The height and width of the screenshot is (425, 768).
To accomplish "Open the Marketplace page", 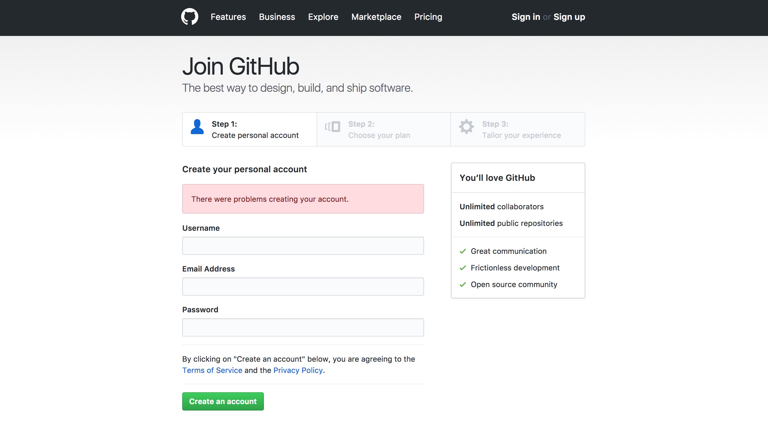I will point(376,17).
